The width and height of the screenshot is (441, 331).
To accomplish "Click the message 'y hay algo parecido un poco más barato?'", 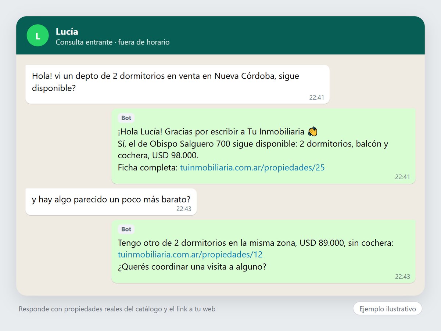I will tap(111, 202).
